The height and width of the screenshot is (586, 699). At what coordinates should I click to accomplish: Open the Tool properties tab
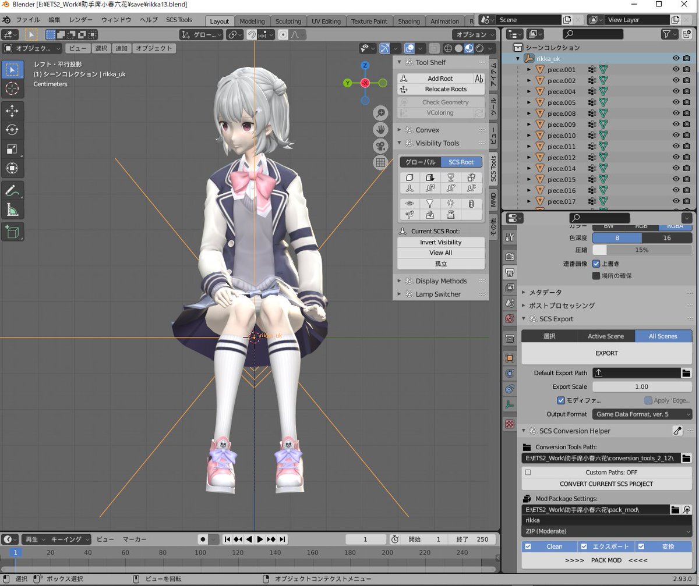click(510, 237)
